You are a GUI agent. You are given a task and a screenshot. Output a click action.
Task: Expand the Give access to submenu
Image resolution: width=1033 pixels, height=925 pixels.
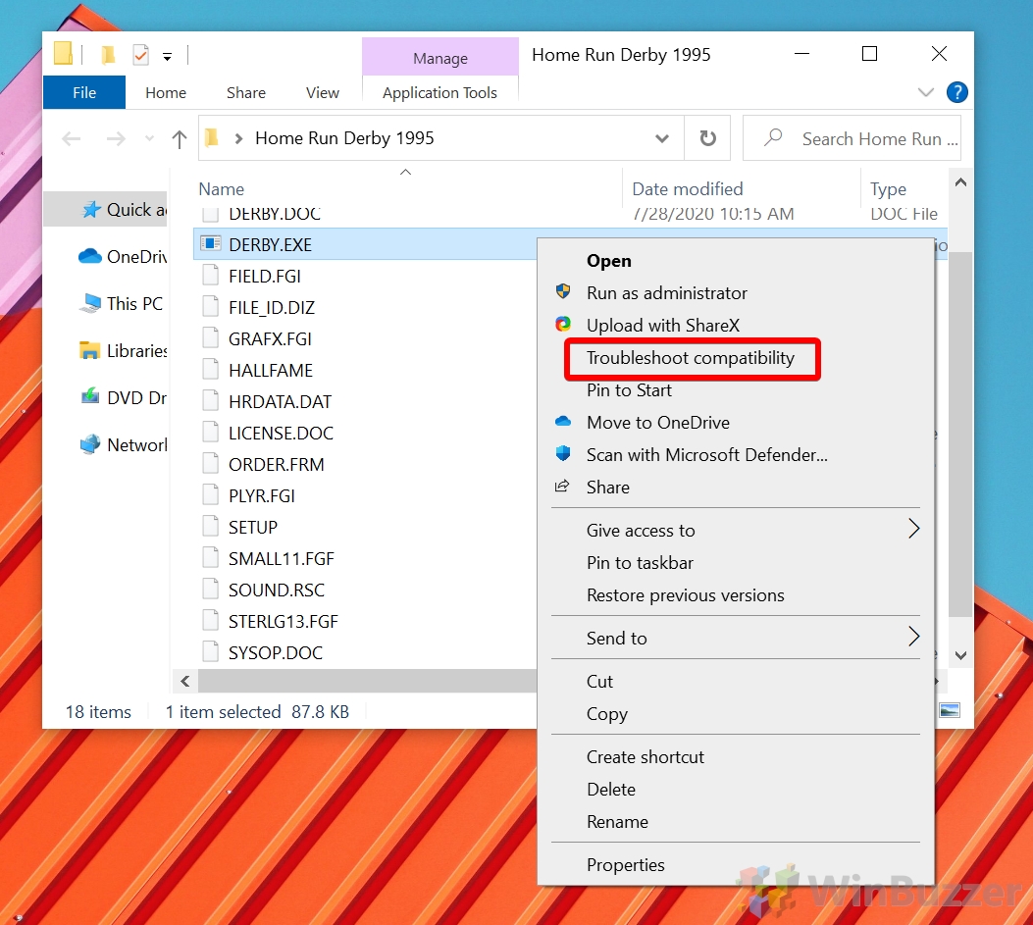[913, 529]
